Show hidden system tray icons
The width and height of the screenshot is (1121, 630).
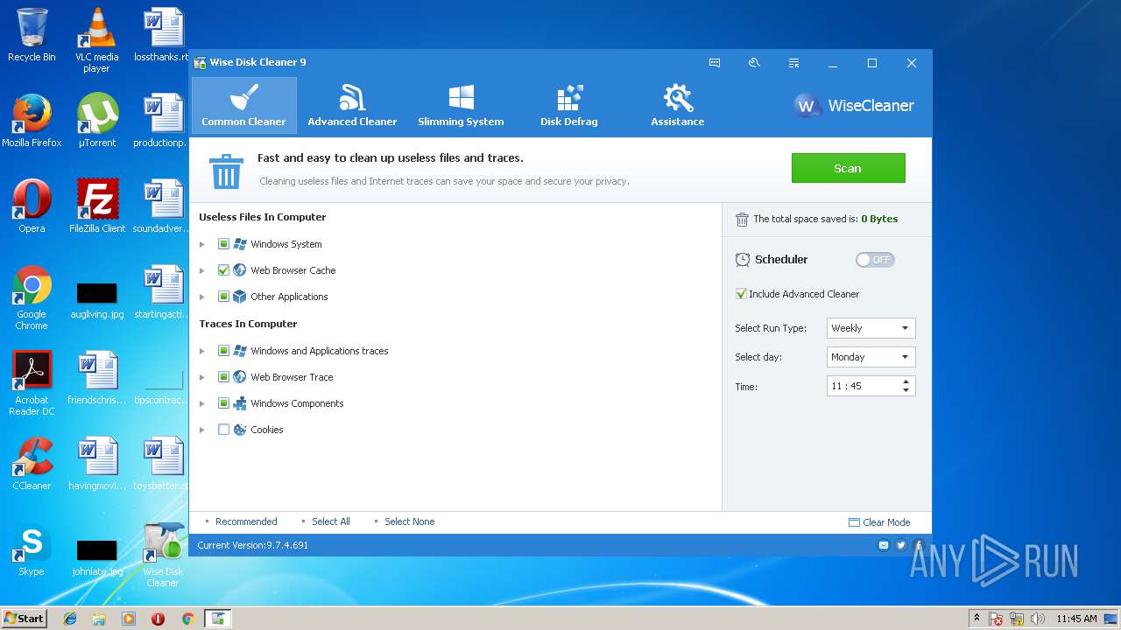[976, 618]
